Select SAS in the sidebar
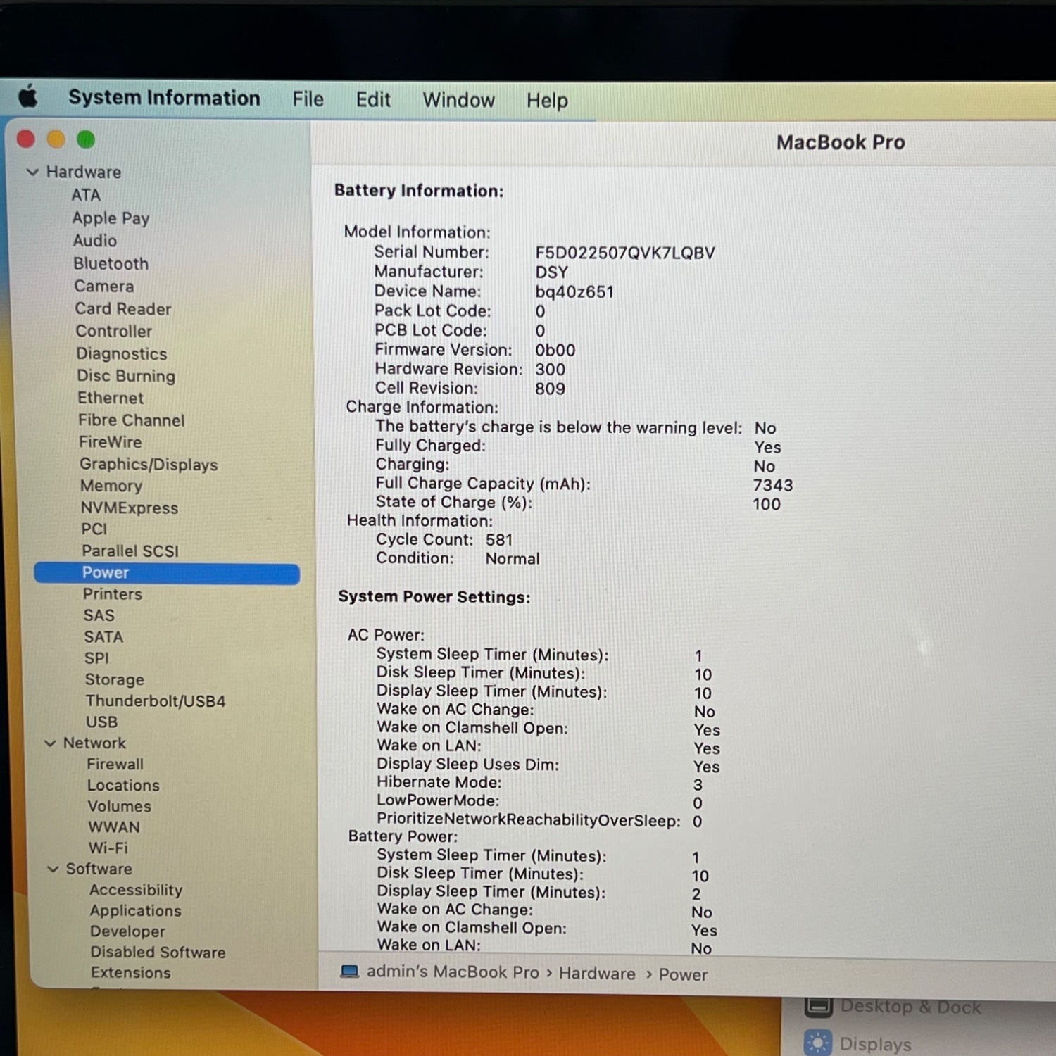Viewport: 1056px width, 1056px height. pos(99,615)
